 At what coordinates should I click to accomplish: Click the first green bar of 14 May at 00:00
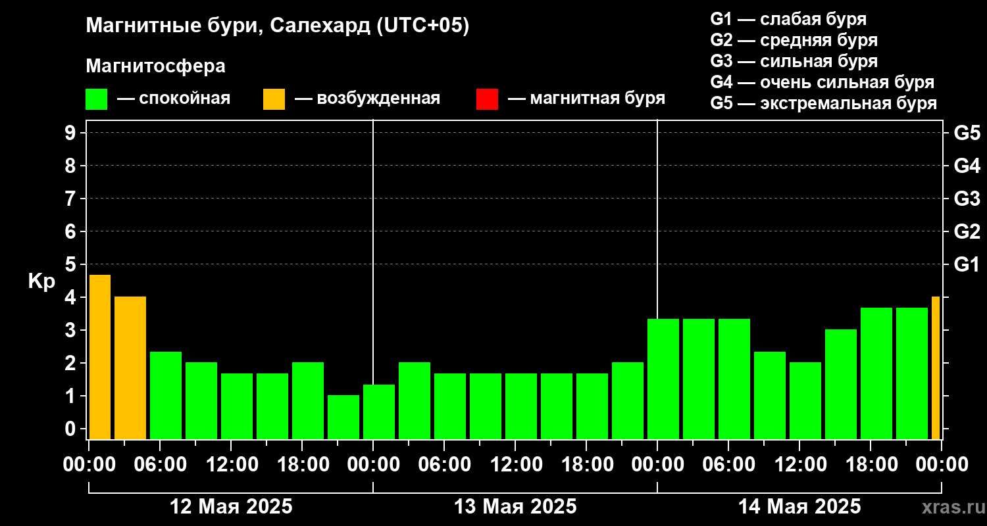click(663, 379)
